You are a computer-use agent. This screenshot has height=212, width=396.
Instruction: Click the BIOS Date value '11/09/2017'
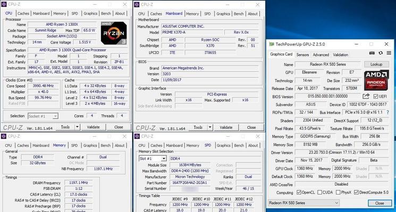[x=210, y=80]
